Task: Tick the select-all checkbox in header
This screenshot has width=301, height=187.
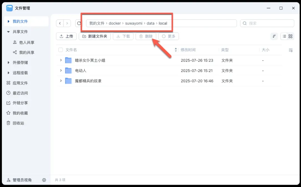Action: pyautogui.click(x=60, y=50)
